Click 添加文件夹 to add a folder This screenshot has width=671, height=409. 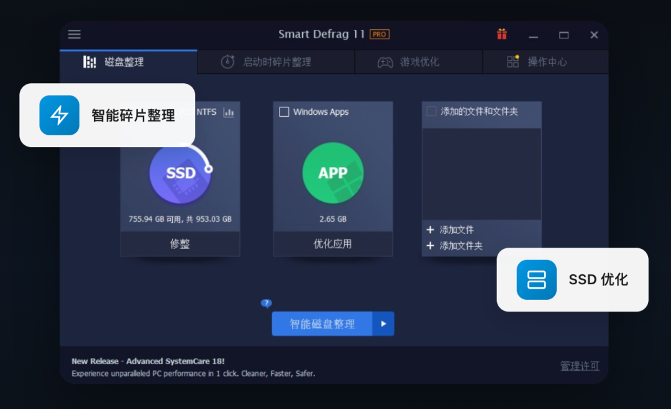coord(454,246)
